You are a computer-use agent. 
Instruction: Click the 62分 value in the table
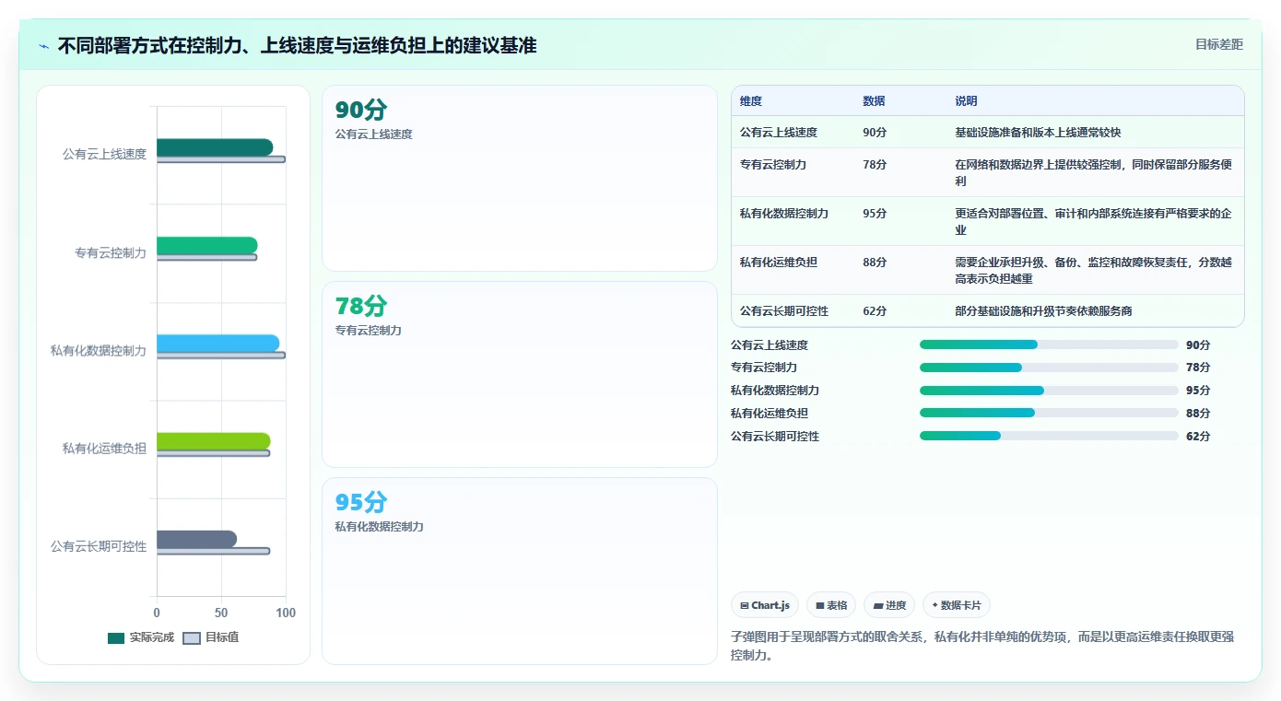(875, 311)
